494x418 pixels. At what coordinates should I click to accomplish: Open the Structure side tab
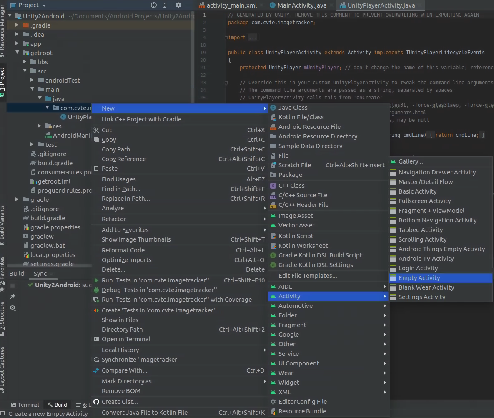click(3, 319)
